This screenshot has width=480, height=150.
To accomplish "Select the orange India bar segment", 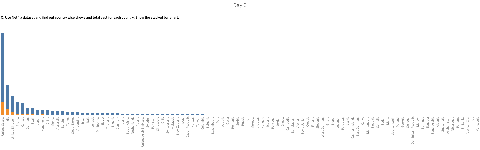I will [x=7, y=112].
